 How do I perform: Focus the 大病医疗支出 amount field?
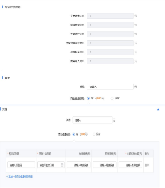(x=110, y=34)
